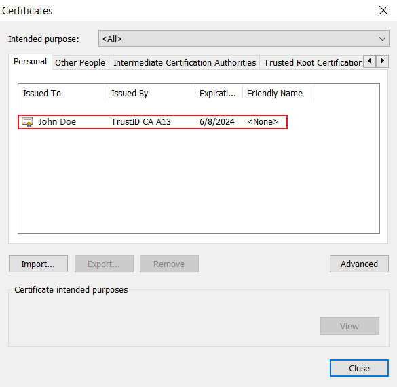Open the Intended purpose dropdown
The height and width of the screenshot is (387, 397).
tap(244, 39)
